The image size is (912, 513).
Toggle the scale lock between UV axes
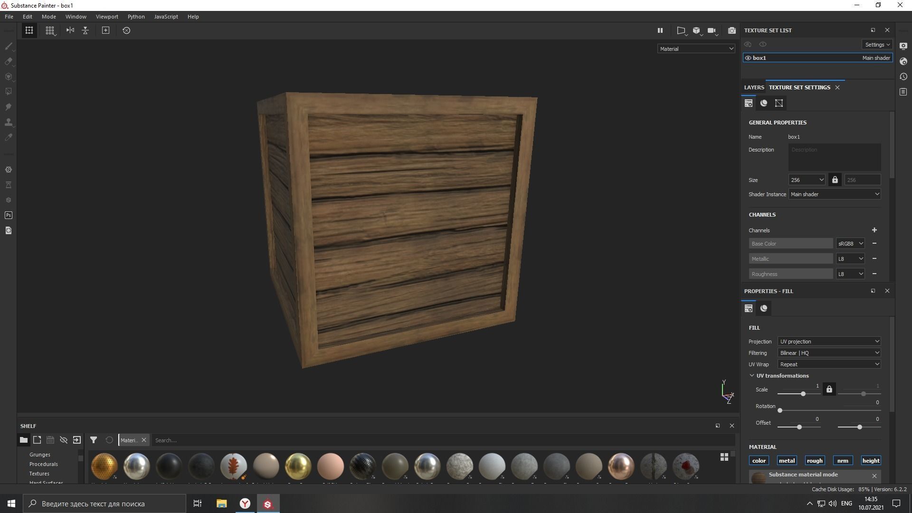829,389
